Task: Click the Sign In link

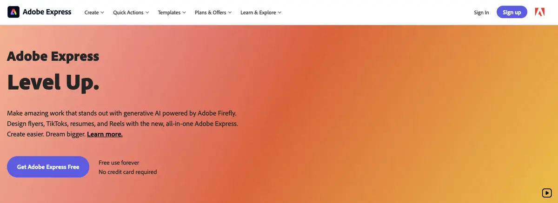Action: [481, 13]
